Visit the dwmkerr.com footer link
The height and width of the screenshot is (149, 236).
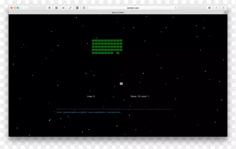(x=114, y=112)
